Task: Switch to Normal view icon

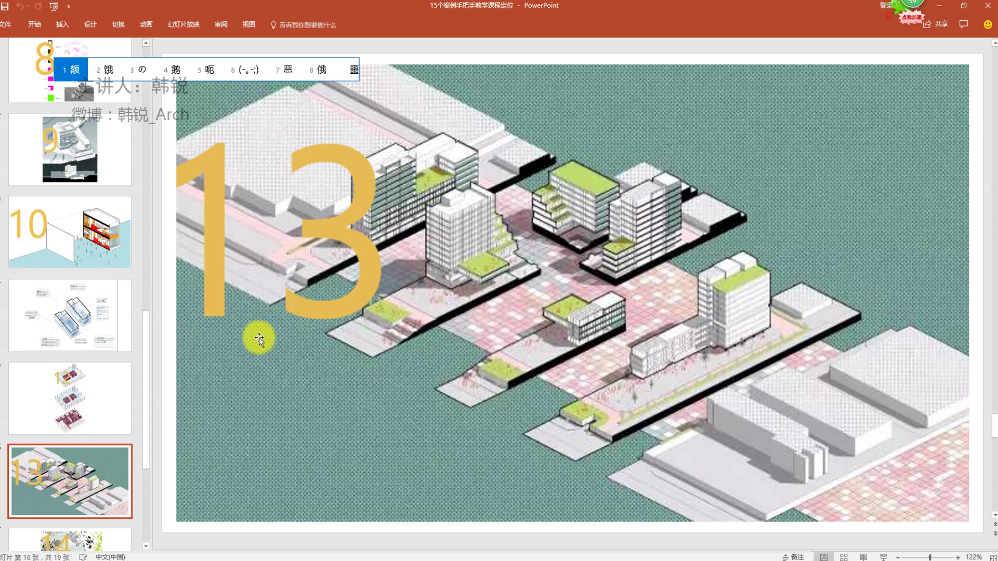Action: (824, 557)
